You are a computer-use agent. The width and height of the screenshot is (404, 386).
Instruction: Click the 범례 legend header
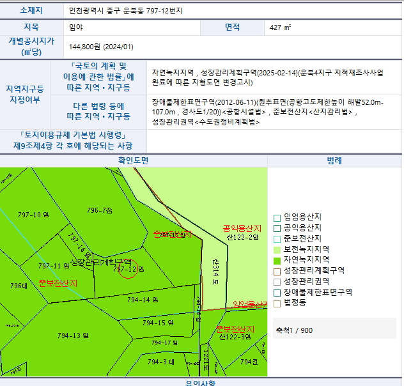334,160
